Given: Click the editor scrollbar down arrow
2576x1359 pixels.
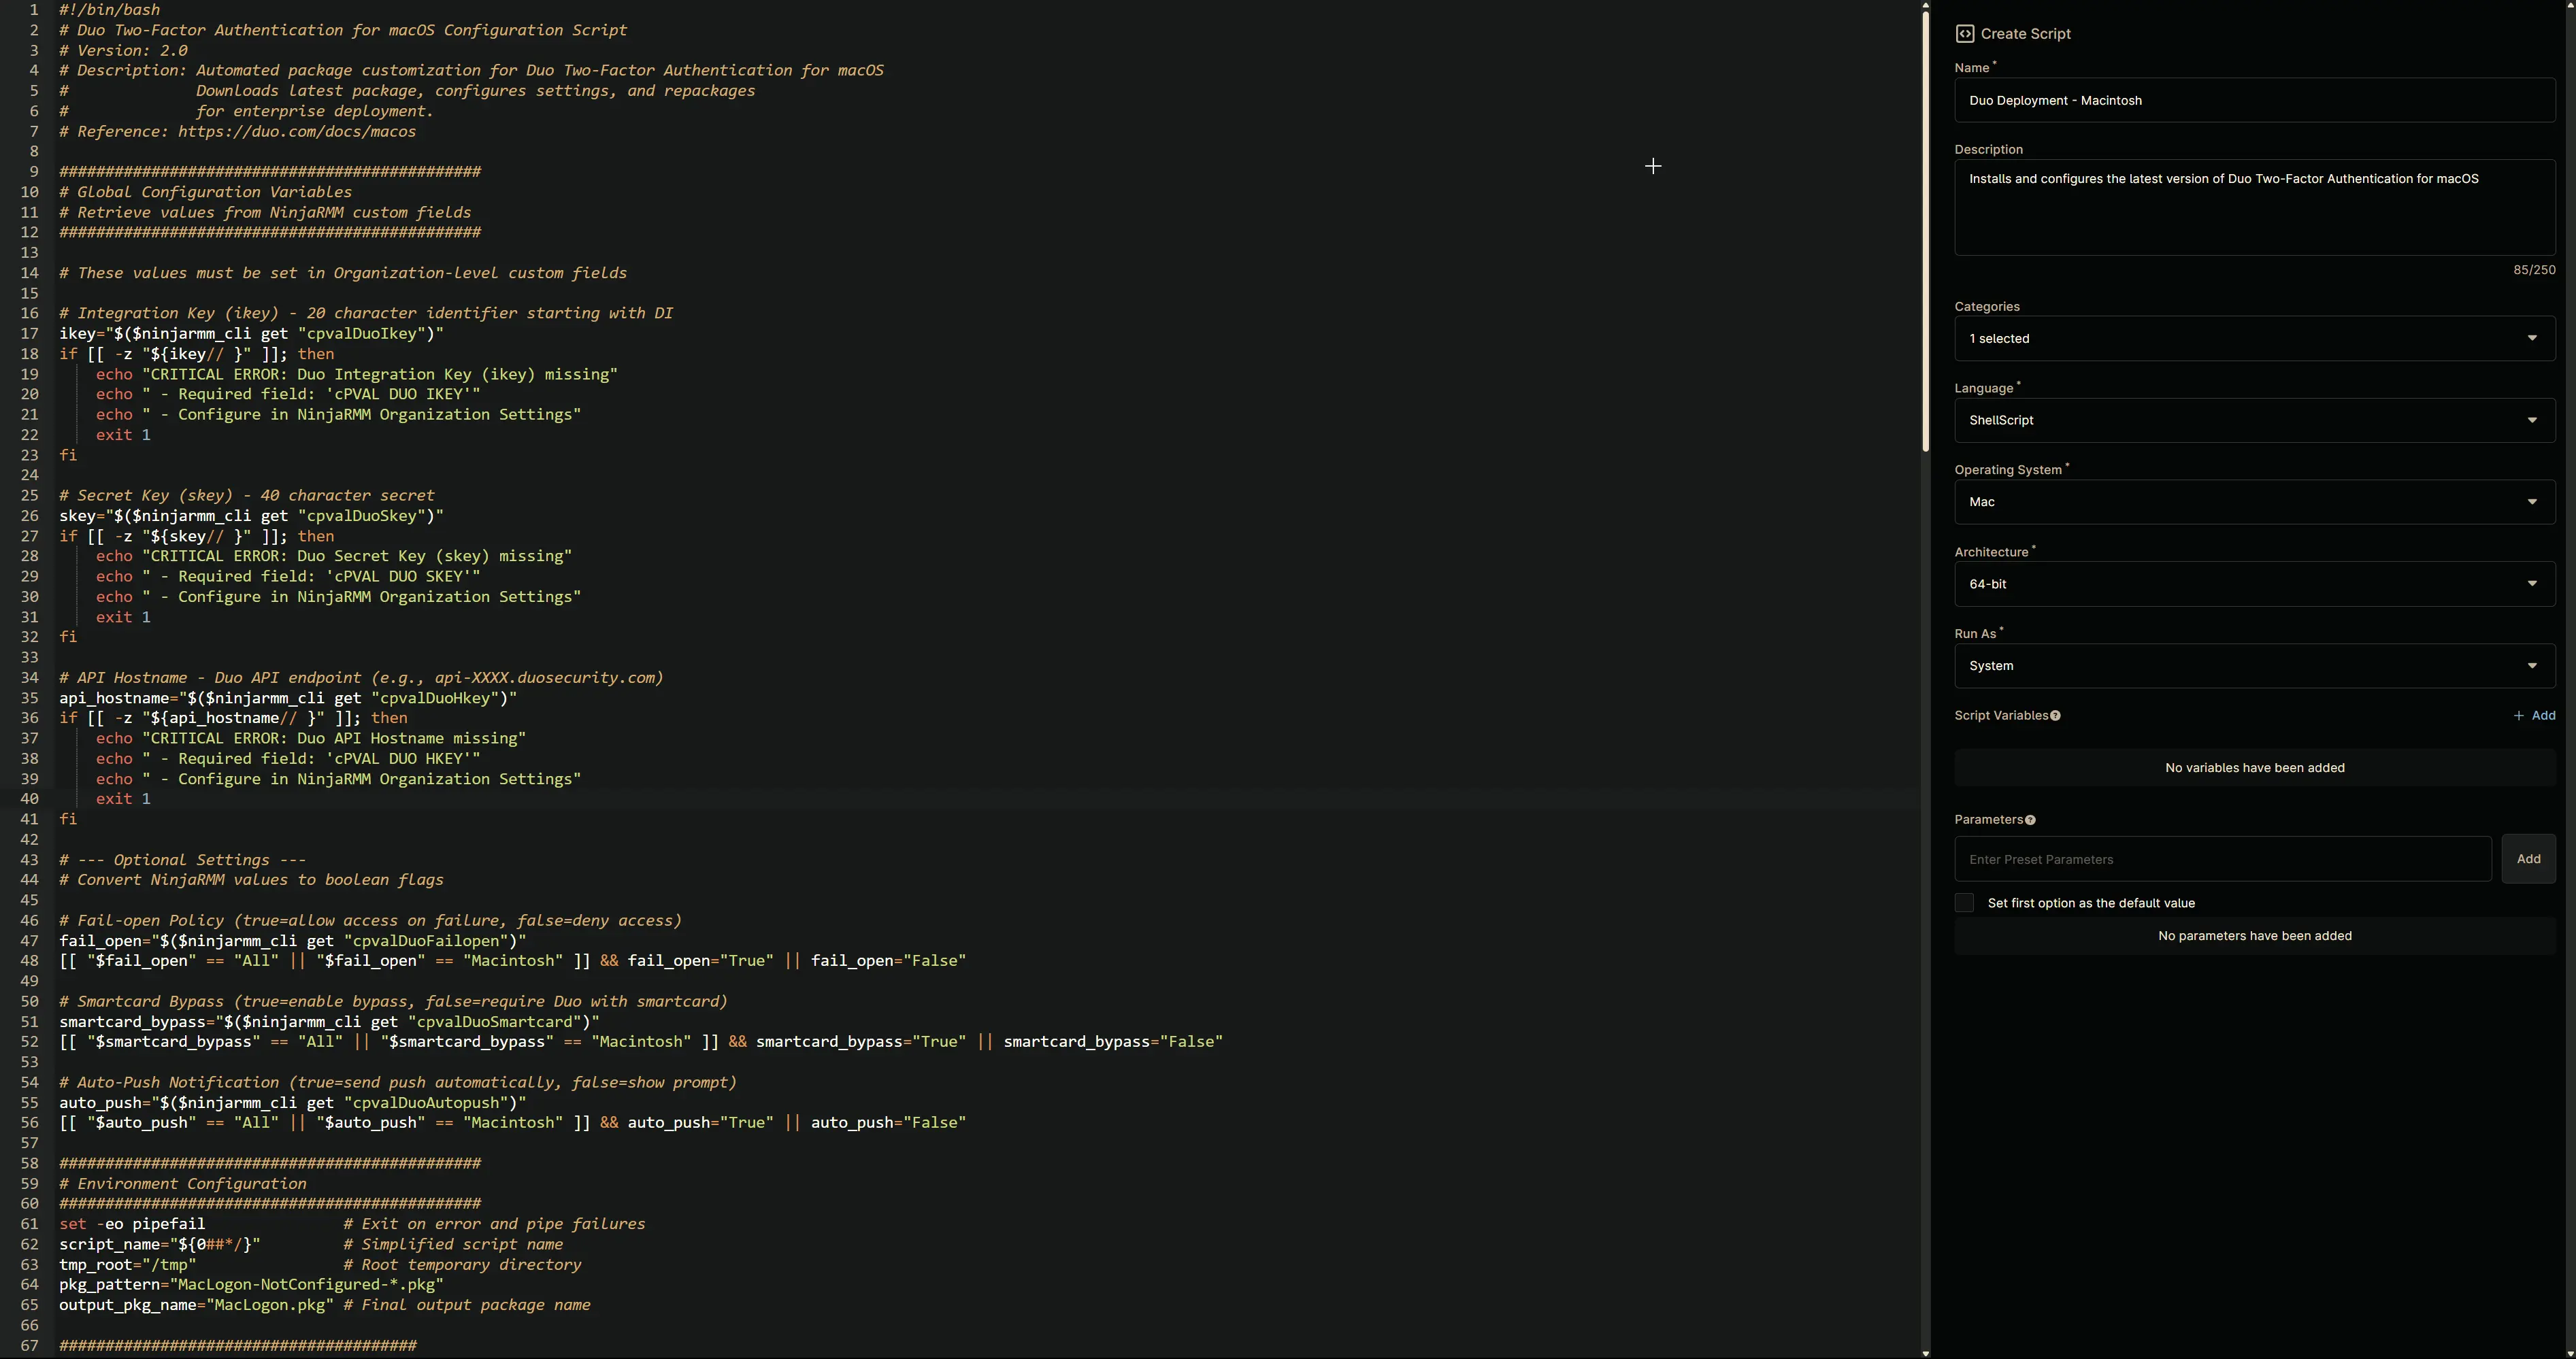Looking at the screenshot, I should (x=1925, y=1353).
